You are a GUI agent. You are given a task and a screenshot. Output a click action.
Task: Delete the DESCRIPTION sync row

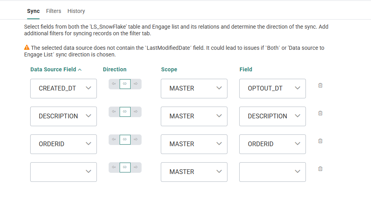click(x=320, y=113)
